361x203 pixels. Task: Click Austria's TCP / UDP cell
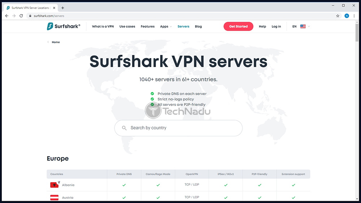tap(192, 197)
